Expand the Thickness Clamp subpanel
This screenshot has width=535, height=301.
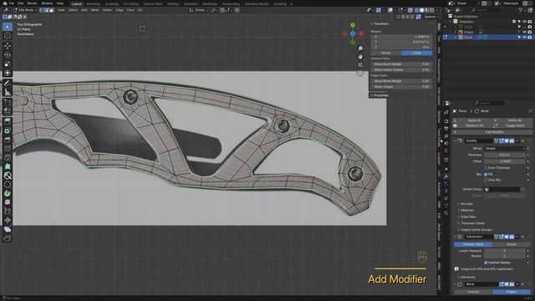(472, 223)
